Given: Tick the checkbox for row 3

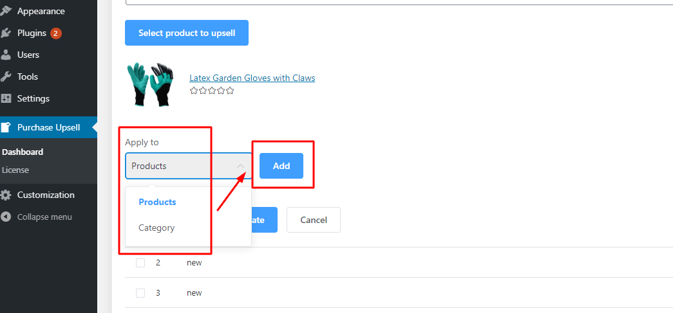Looking at the screenshot, I should coord(140,293).
